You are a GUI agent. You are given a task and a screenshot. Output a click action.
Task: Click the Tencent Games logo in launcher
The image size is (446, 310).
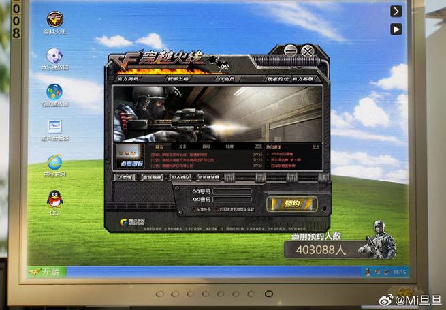pyautogui.click(x=133, y=222)
